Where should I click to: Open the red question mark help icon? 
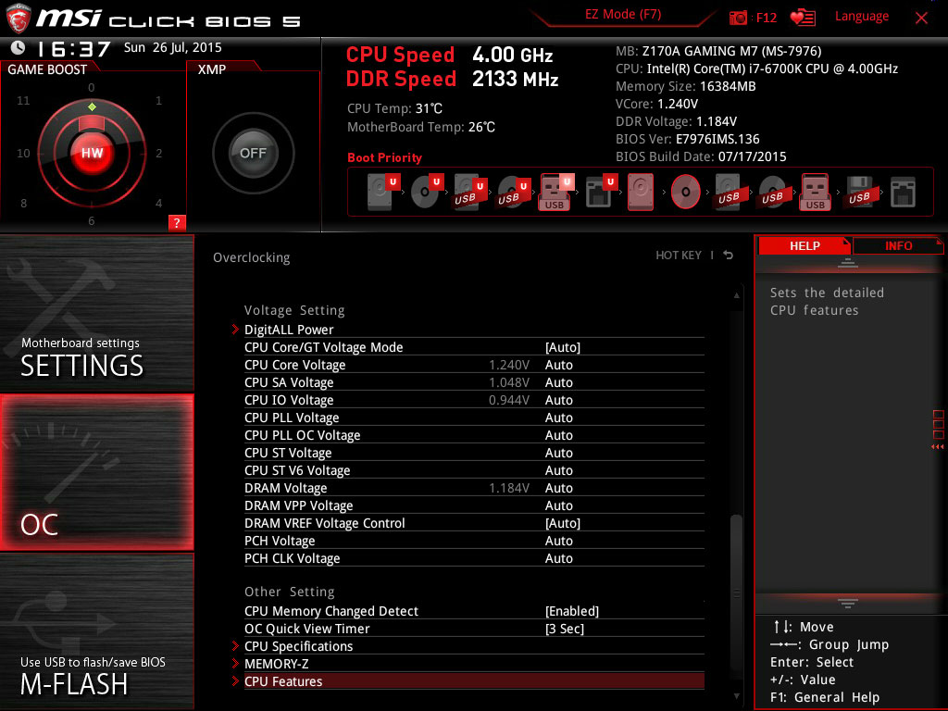click(x=177, y=222)
